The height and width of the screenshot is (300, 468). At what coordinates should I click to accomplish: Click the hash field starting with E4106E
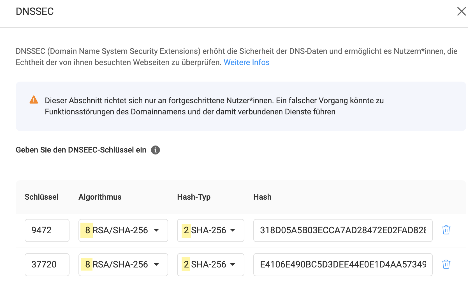pyautogui.click(x=342, y=265)
